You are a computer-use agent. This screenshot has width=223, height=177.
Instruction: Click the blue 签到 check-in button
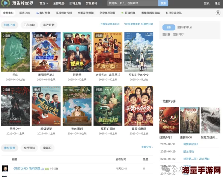[169, 27]
